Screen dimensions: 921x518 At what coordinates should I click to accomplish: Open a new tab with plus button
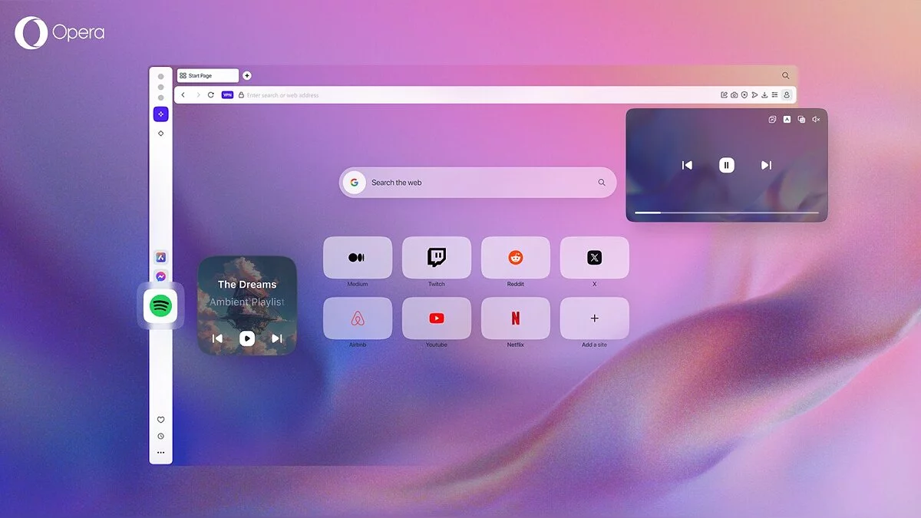(x=247, y=75)
